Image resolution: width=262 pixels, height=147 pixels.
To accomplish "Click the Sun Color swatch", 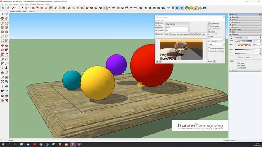I will (x=212, y=33).
